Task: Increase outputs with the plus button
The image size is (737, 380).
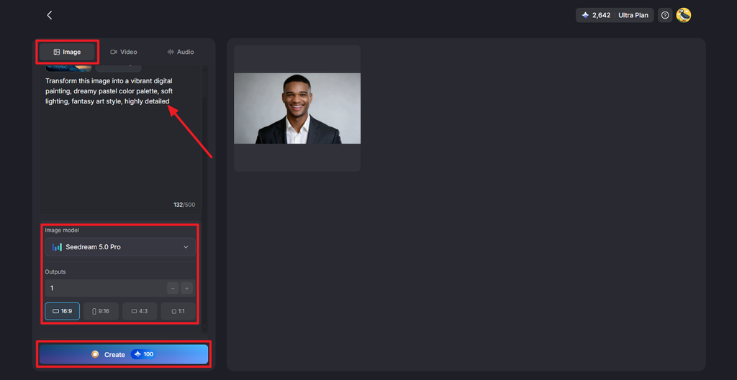Action: click(x=186, y=288)
